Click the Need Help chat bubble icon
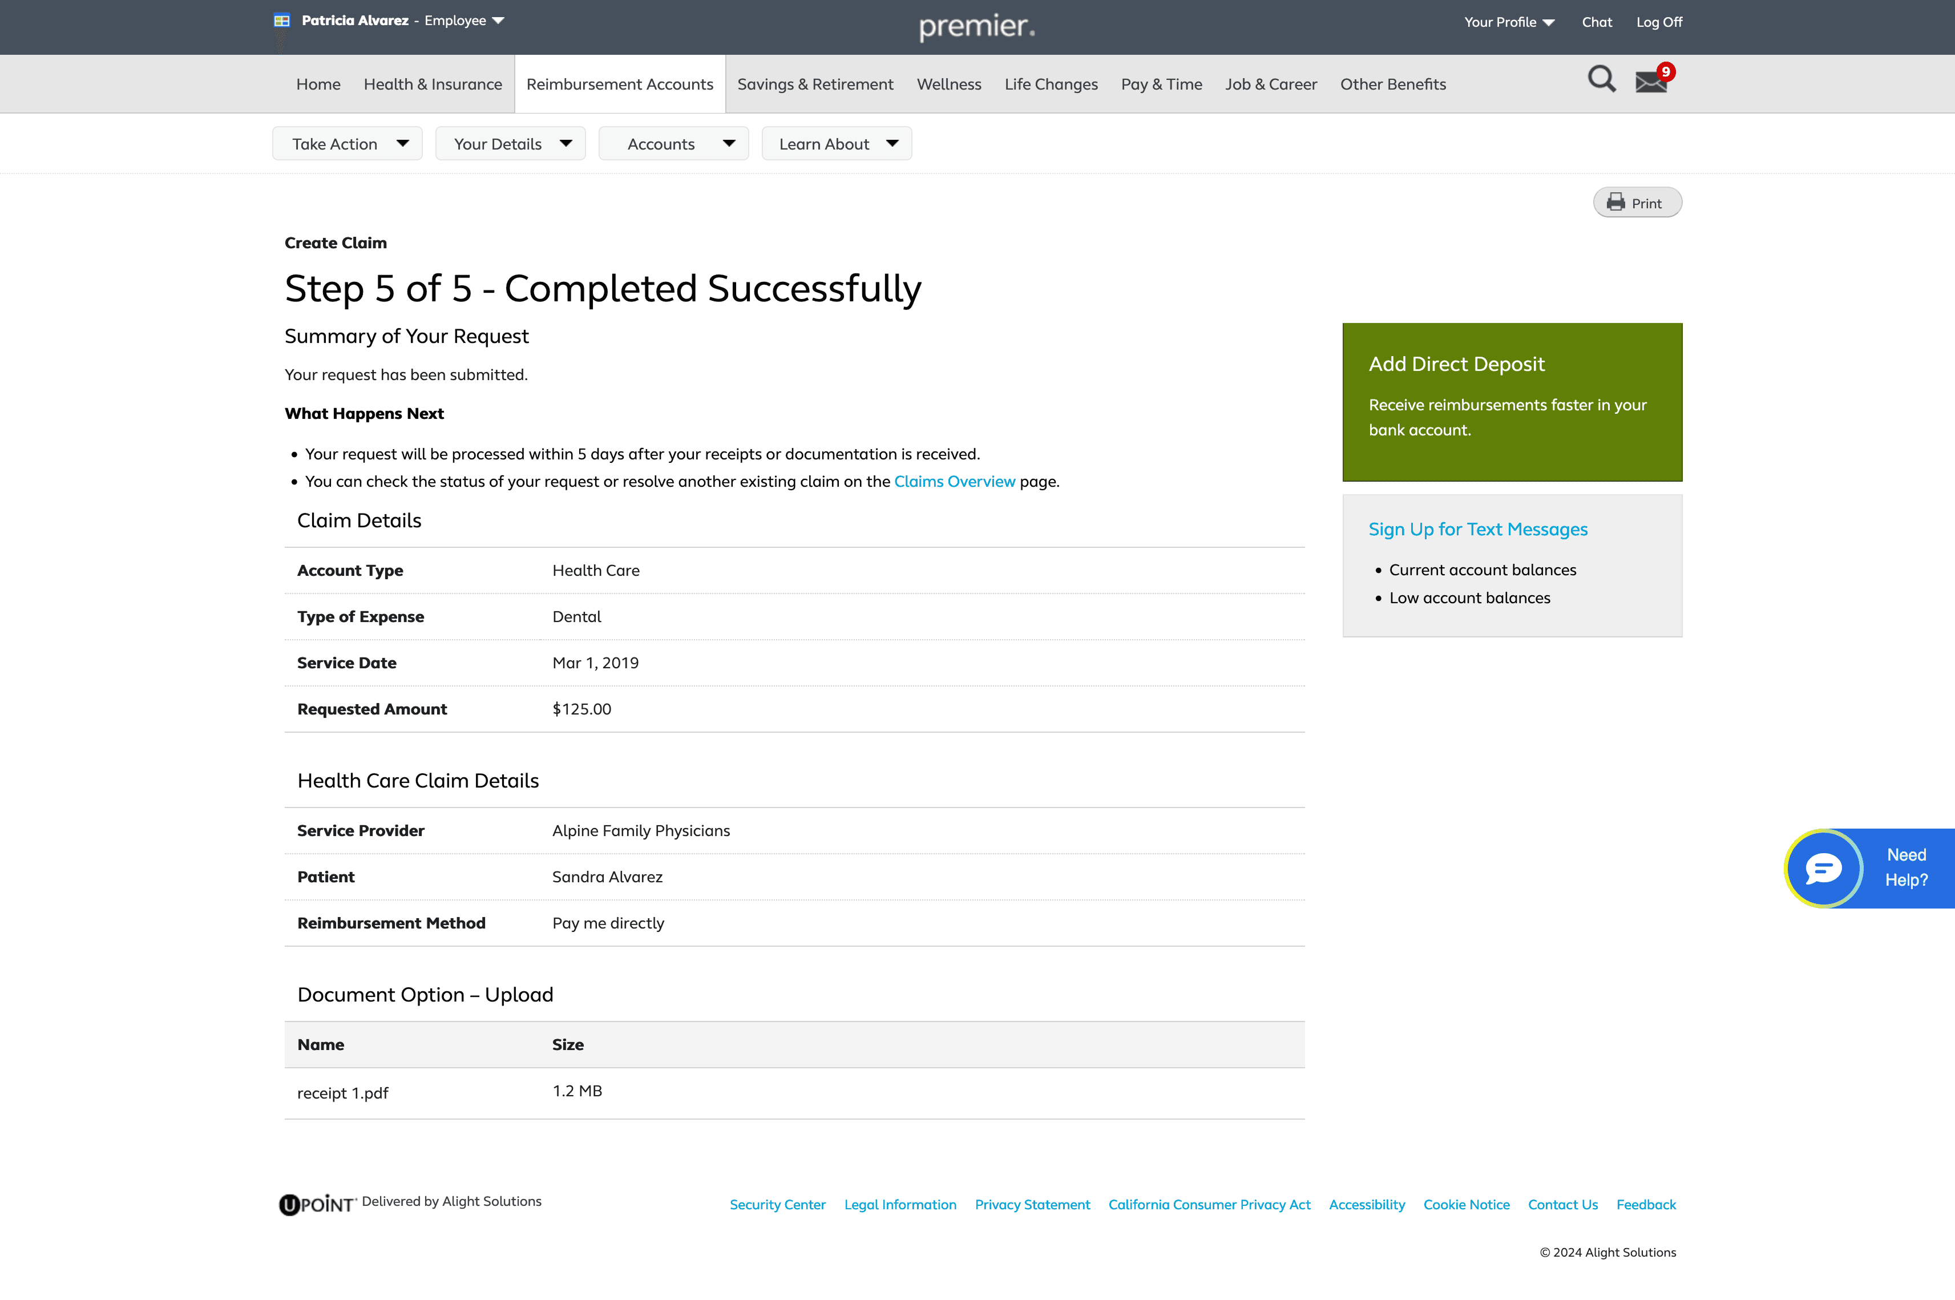 click(x=1823, y=868)
